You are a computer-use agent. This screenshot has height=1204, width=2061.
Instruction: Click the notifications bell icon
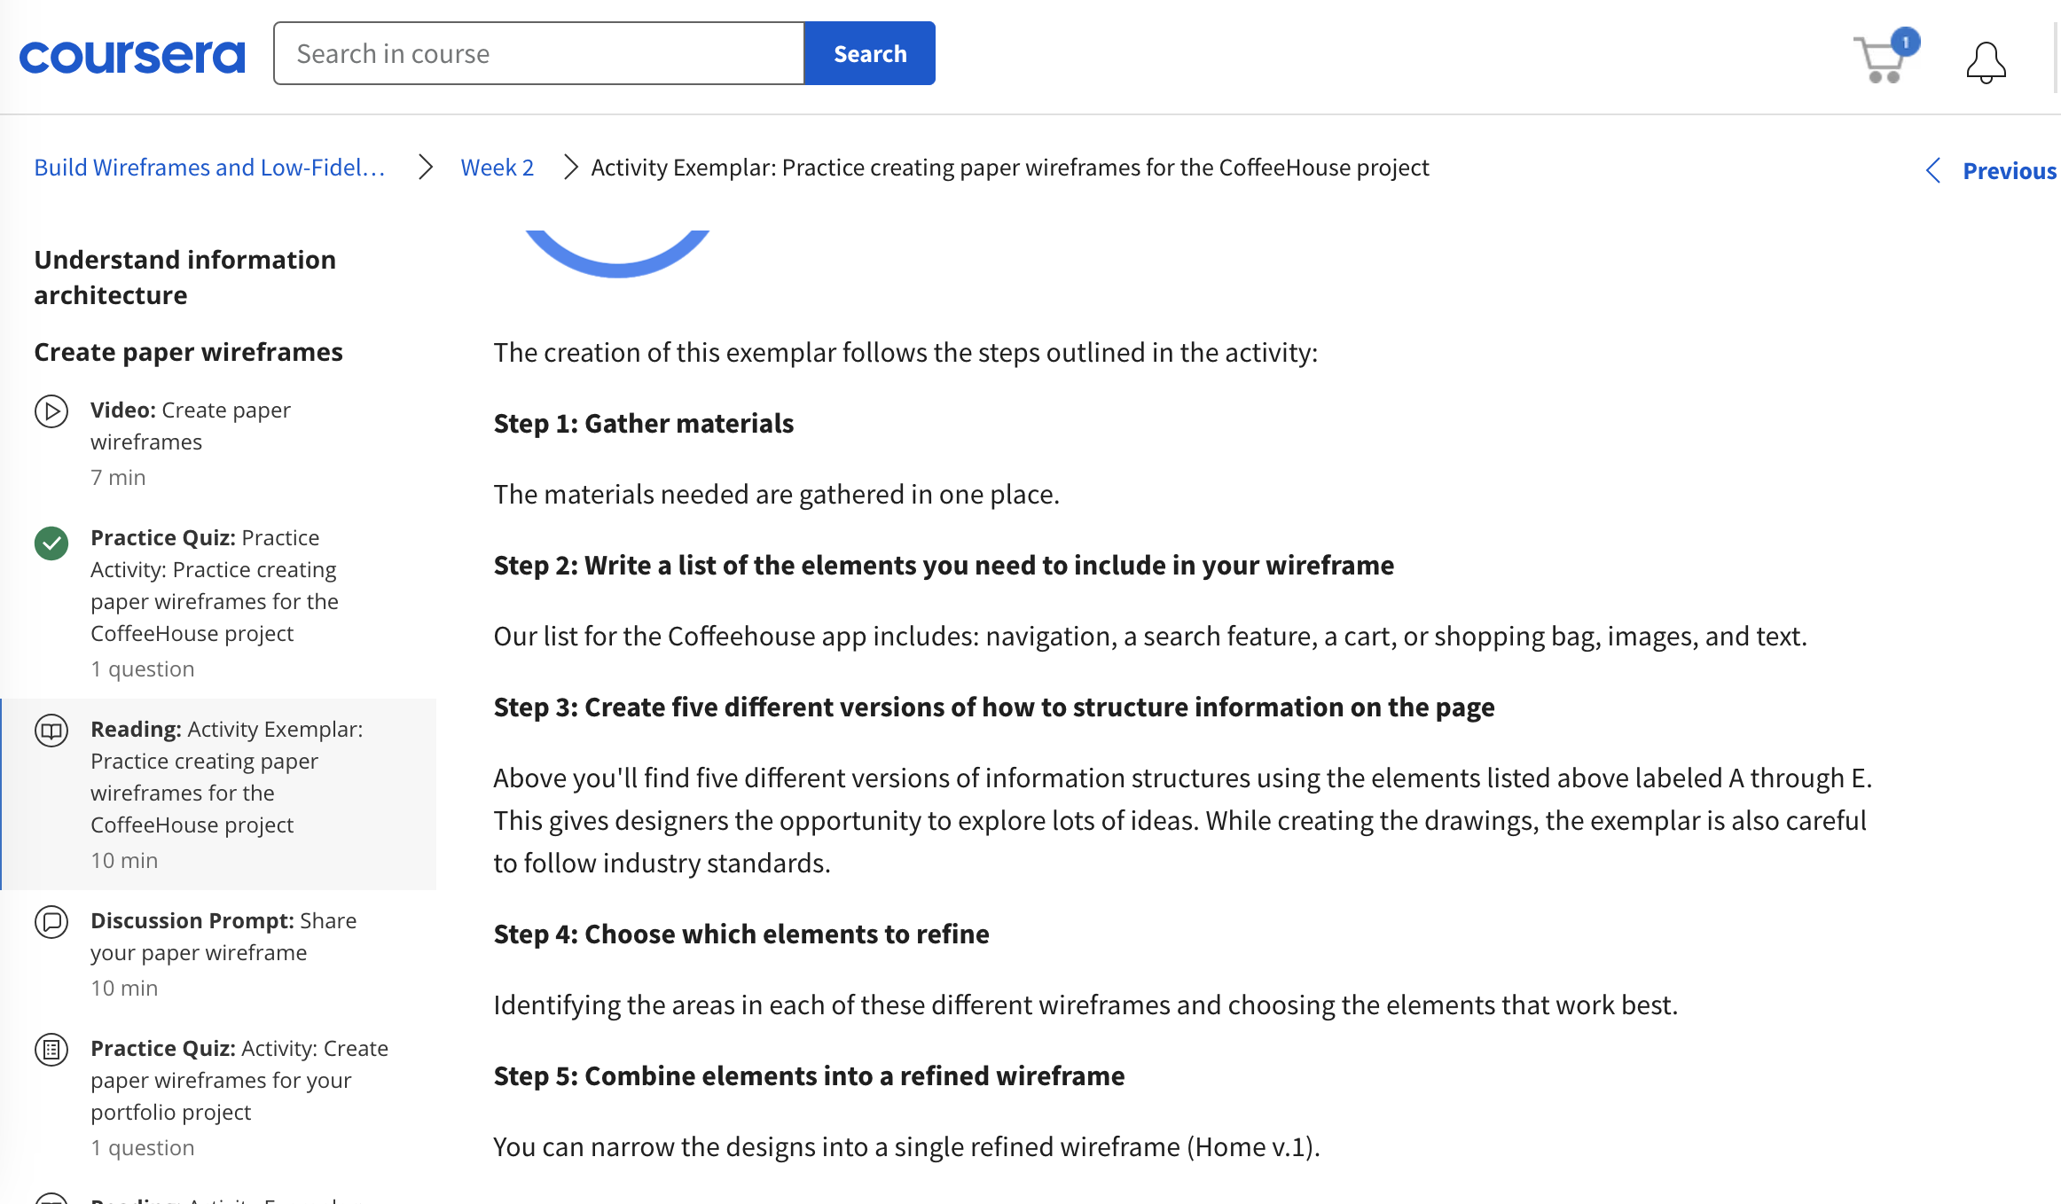(x=1986, y=62)
